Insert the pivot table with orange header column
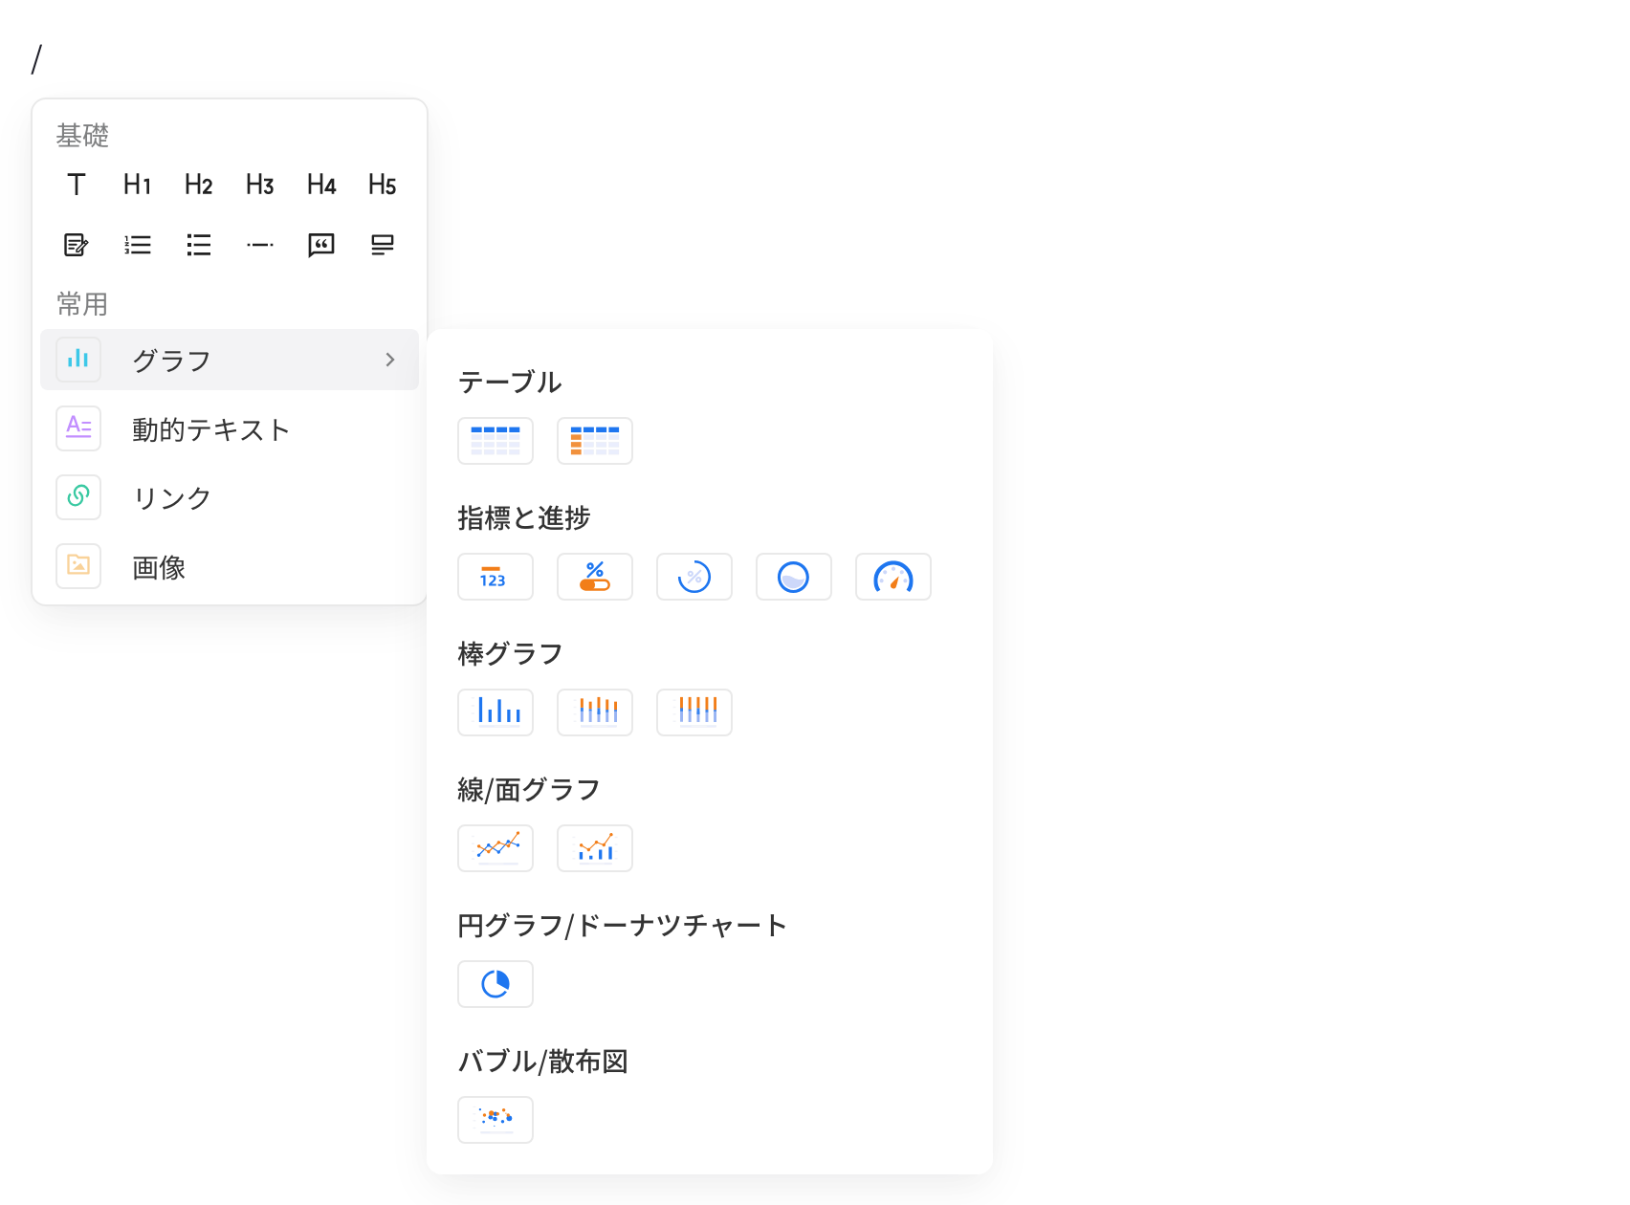Viewport: 1630px width, 1205px height. (595, 441)
